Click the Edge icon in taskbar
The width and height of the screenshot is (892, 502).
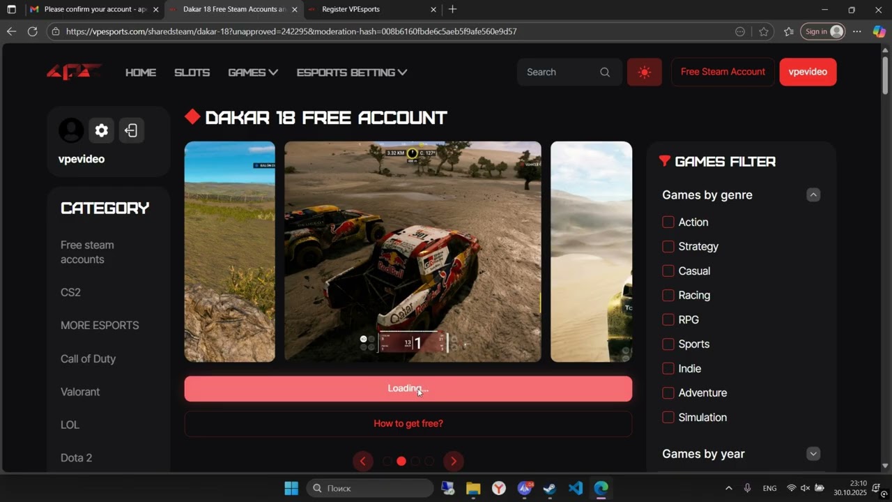[601, 488]
